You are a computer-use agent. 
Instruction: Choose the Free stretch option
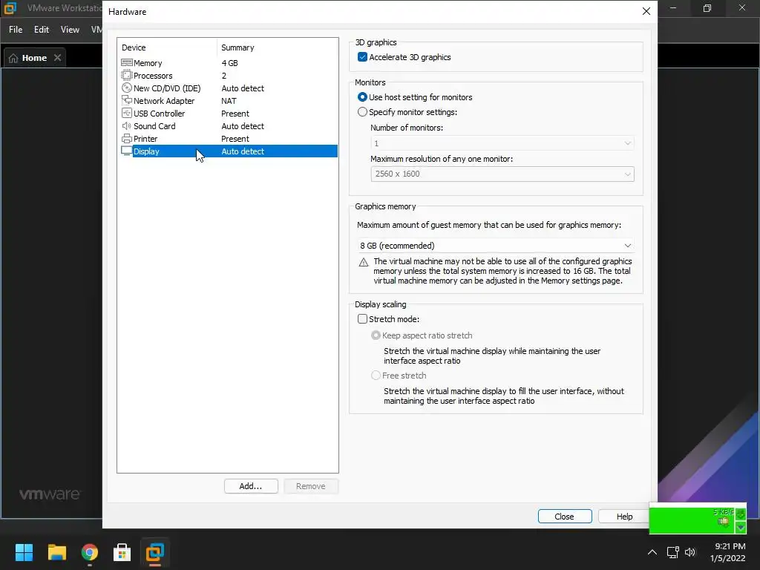(376, 376)
